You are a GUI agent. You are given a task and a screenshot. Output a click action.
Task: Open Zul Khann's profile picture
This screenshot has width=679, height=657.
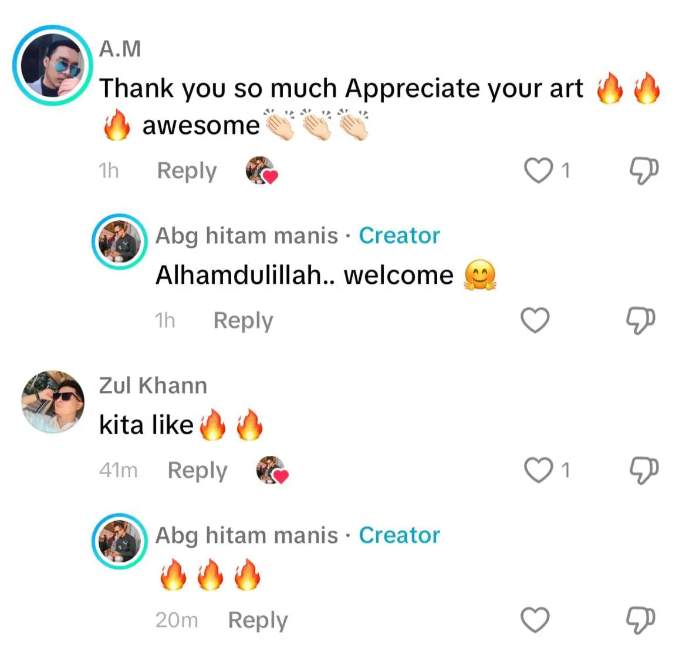click(x=53, y=401)
